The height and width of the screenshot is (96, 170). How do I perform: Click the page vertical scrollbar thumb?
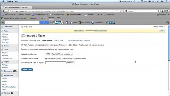pos(169,43)
